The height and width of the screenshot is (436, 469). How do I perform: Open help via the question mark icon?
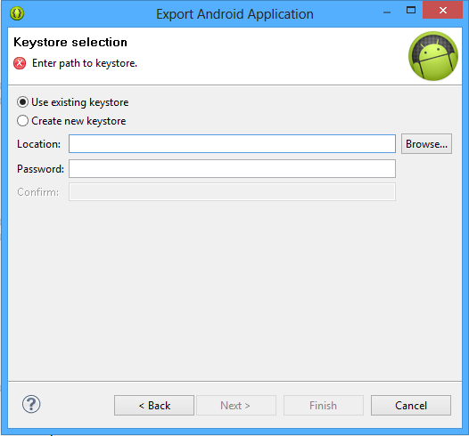click(31, 404)
